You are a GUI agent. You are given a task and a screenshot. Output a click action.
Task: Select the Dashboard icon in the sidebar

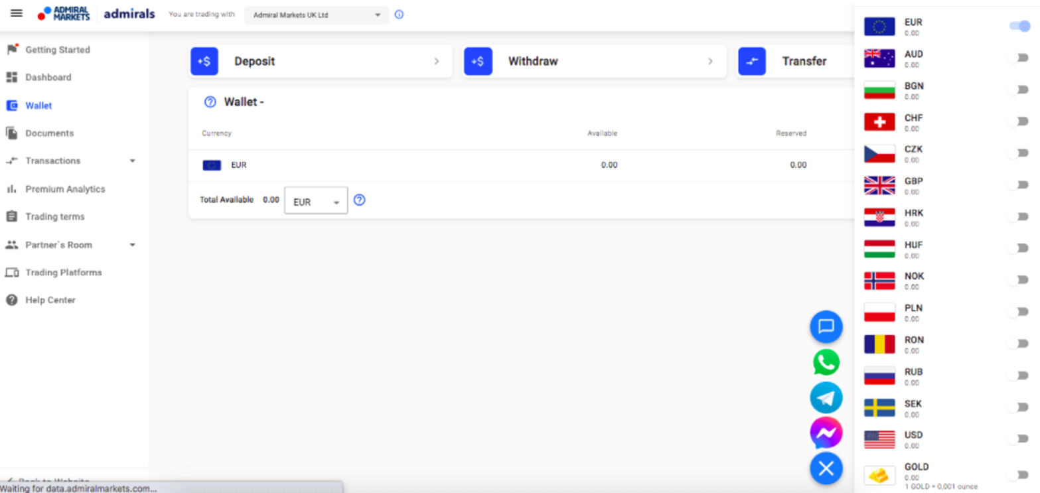click(13, 77)
